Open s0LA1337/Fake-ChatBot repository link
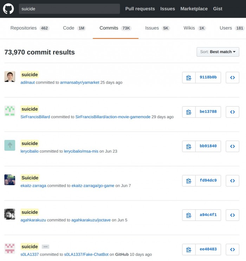 click(x=86, y=255)
